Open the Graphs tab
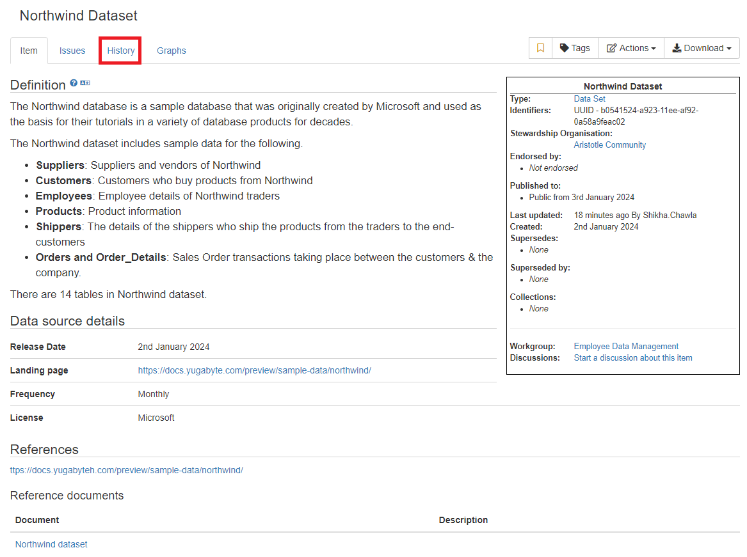 tap(172, 51)
